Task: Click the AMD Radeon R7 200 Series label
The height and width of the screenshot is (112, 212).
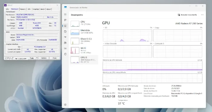Action: [189, 24]
